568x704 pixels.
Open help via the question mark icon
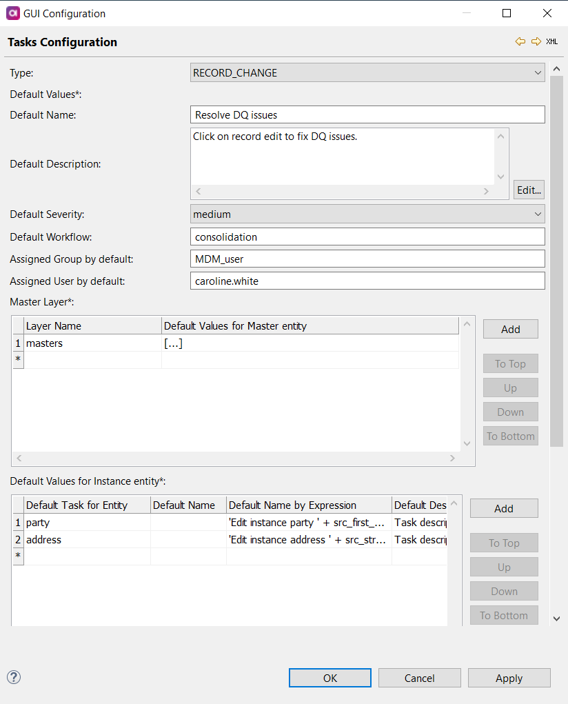coord(14,678)
